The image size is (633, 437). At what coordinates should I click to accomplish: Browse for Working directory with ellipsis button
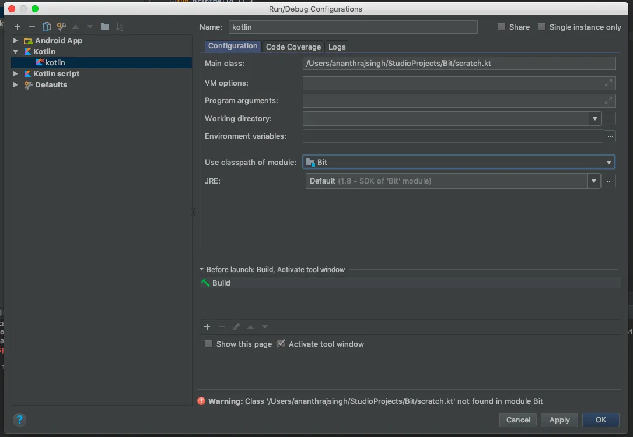pos(610,118)
